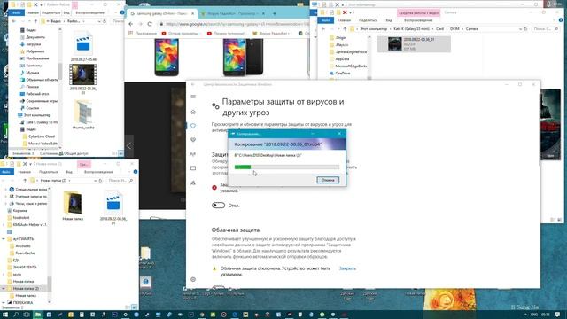Go up one level in top-left Explorer
The height and width of the screenshot is (319, 567).
(x=35, y=21)
